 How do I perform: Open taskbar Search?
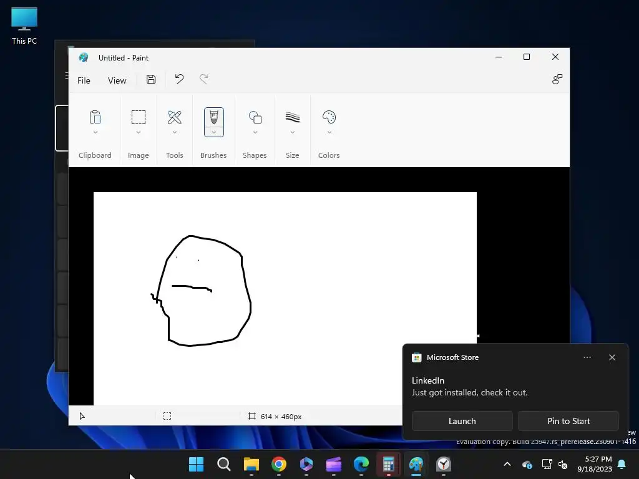pyautogui.click(x=224, y=464)
